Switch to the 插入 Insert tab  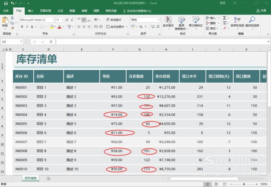pos(31,11)
